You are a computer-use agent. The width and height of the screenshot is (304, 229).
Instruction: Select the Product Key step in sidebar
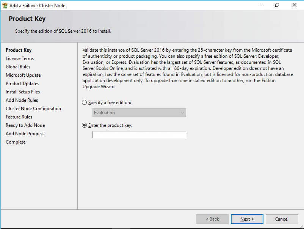click(x=19, y=50)
